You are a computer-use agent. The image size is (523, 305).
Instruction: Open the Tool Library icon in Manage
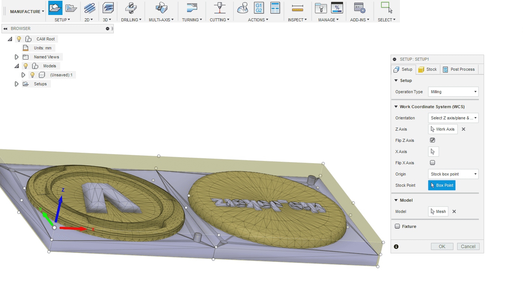click(321, 7)
